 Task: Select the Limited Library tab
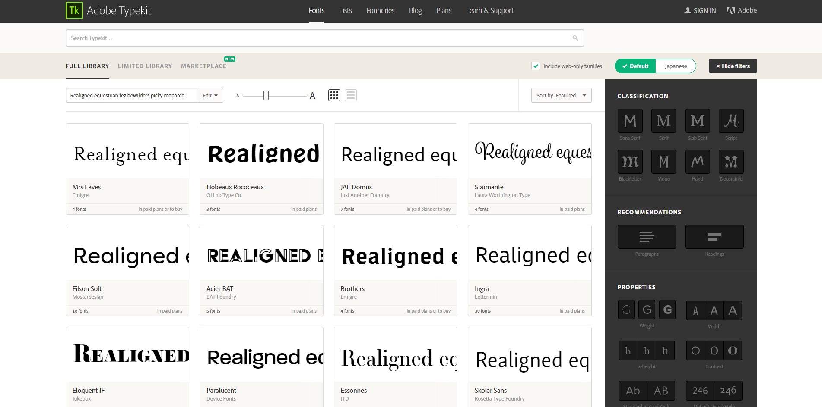[145, 66]
